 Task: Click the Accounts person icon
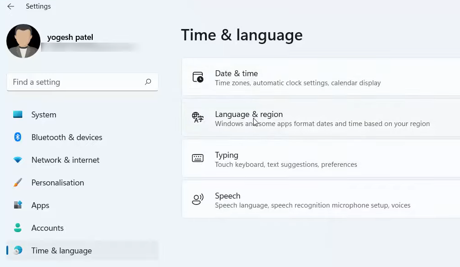(x=18, y=228)
